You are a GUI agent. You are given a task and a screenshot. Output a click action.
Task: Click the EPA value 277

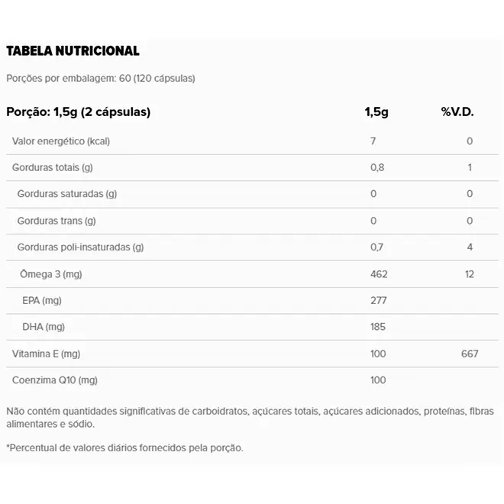coord(378,301)
